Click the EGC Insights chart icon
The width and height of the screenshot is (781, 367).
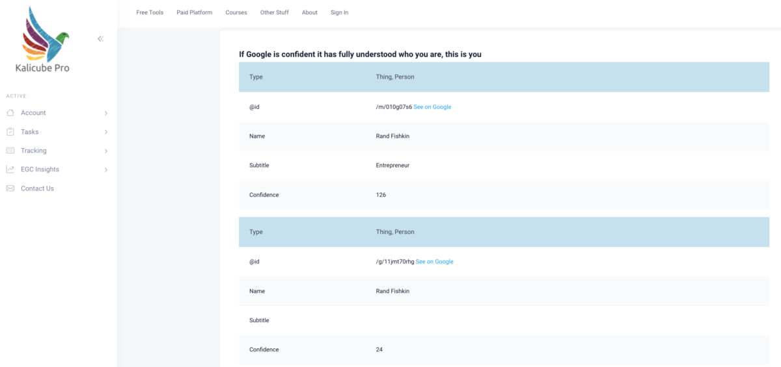10,170
